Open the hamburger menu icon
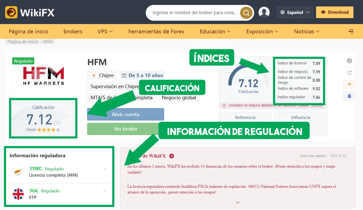This screenshot has width=363, height=210. pyautogui.click(x=351, y=32)
